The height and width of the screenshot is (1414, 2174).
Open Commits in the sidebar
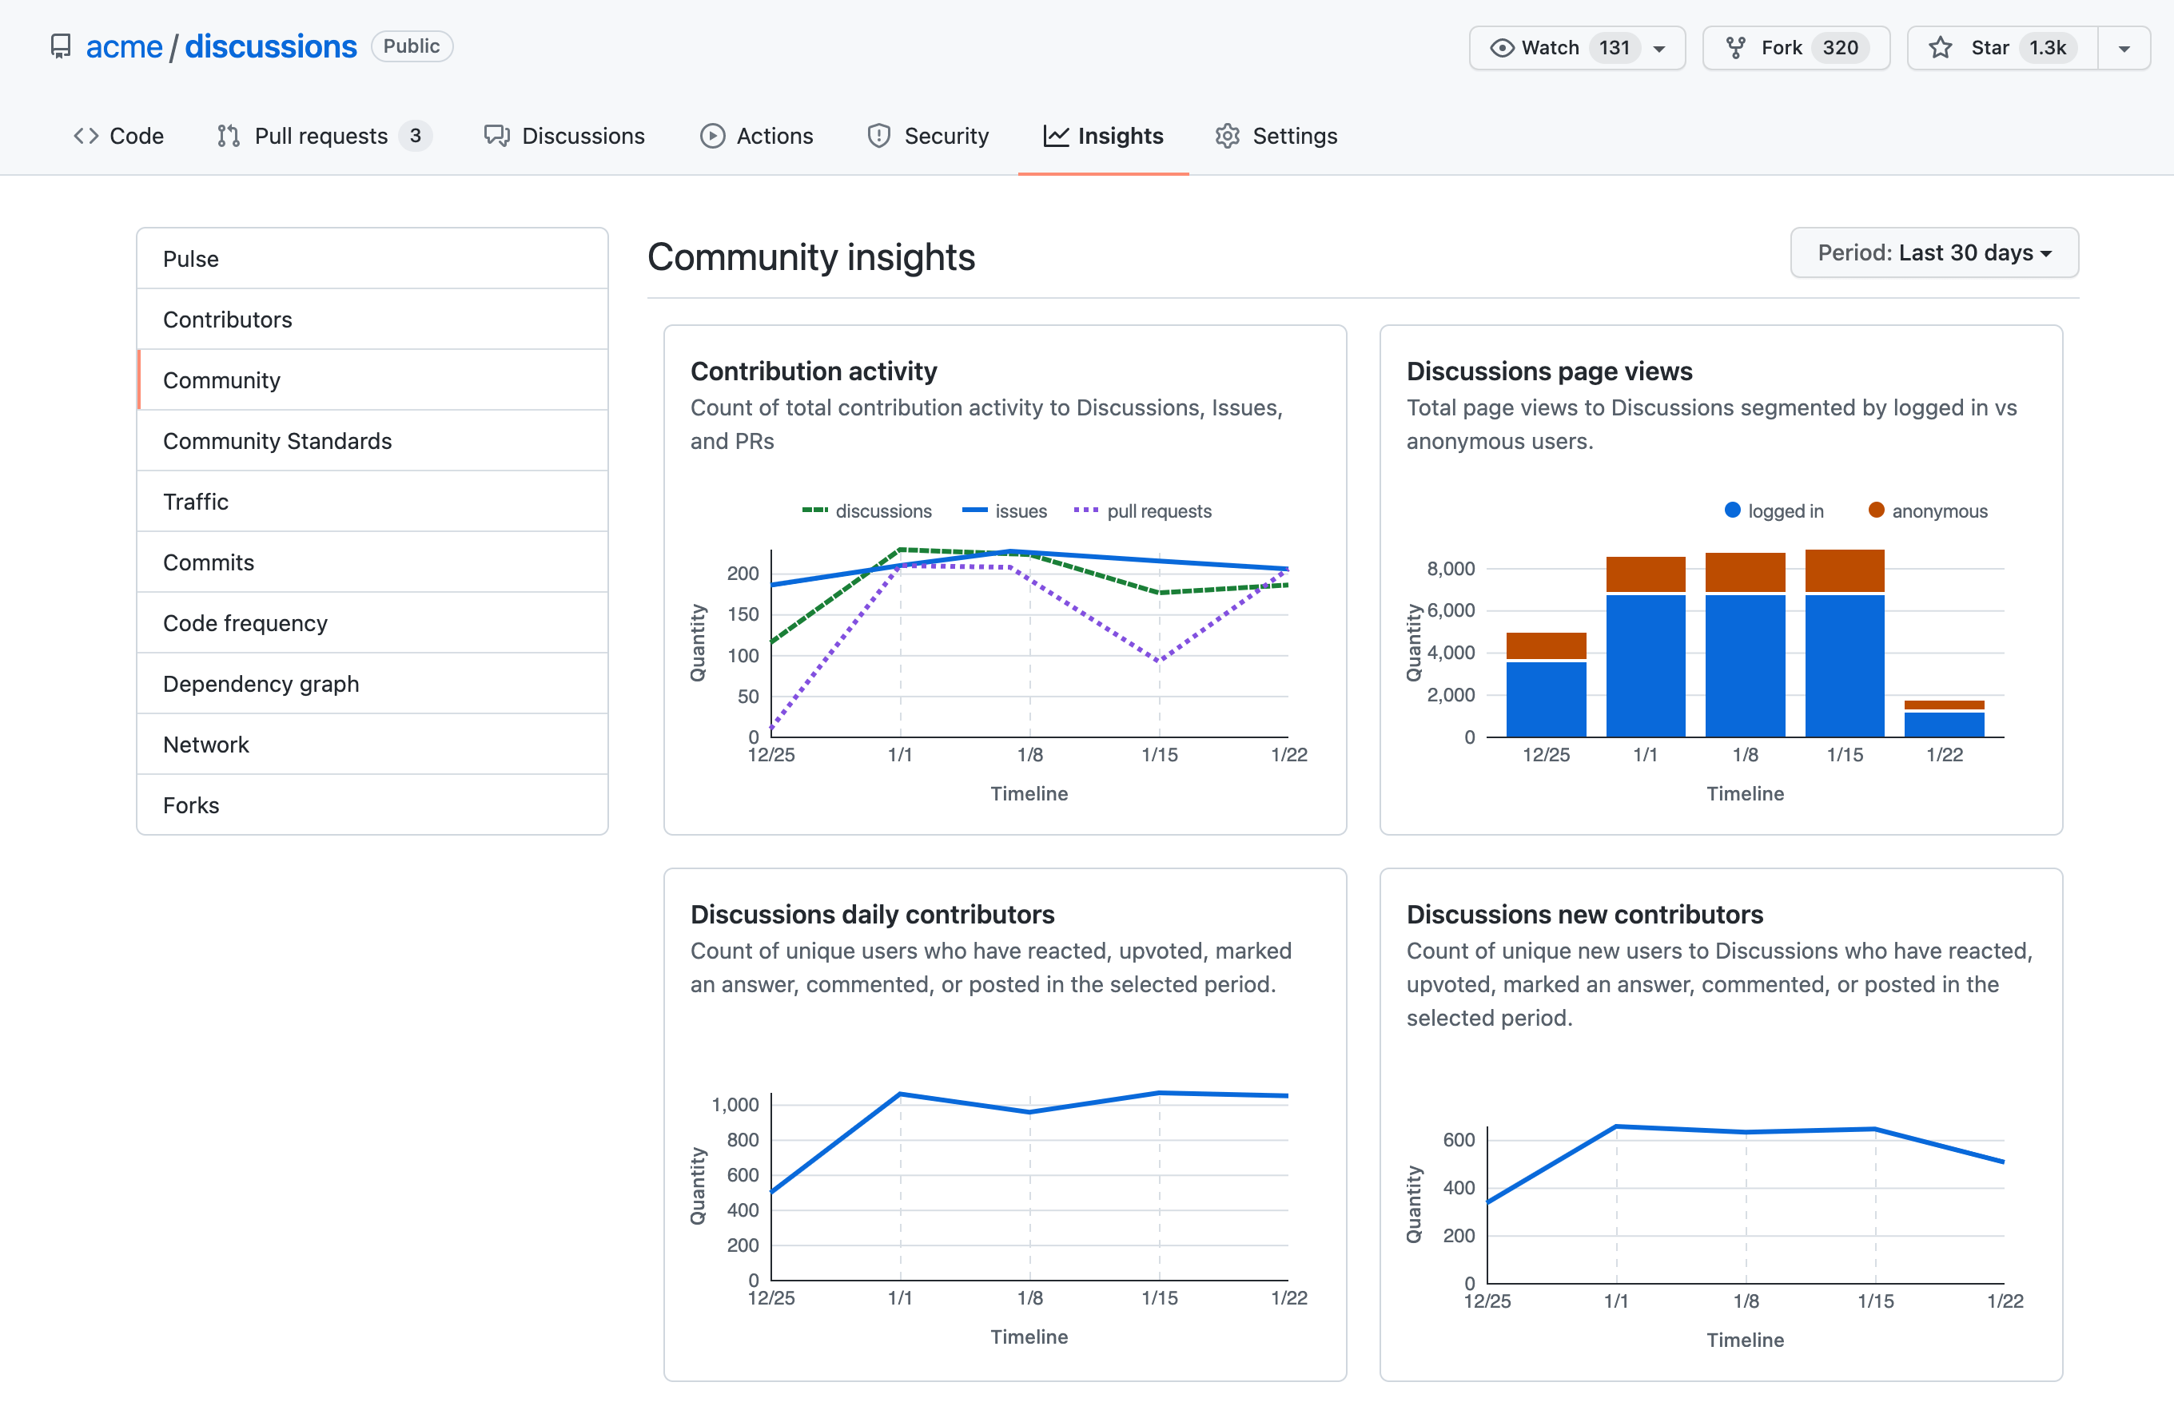[x=372, y=562]
